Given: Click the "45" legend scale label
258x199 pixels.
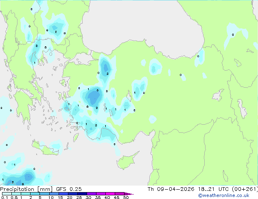Looking at the screenshot, I should [116, 197].
